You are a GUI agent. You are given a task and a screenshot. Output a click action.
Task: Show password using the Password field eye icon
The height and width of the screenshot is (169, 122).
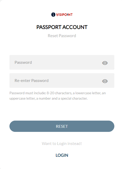[x=105, y=63]
